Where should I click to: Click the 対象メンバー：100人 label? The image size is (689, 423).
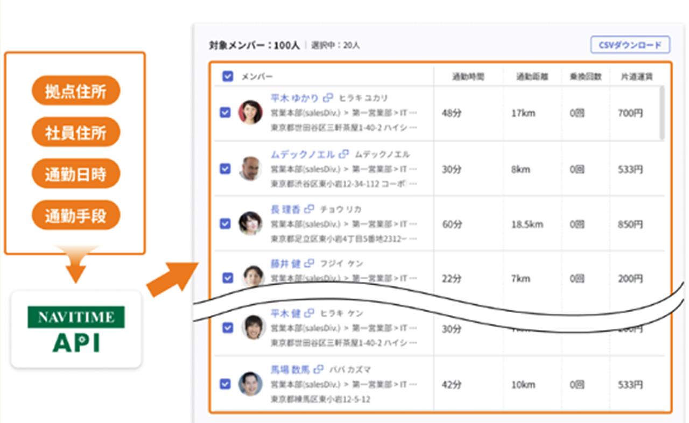click(x=255, y=45)
